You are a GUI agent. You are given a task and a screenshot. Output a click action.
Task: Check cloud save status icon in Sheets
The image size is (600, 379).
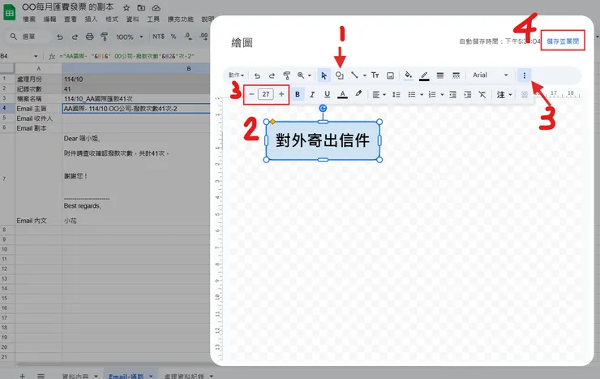156,7
